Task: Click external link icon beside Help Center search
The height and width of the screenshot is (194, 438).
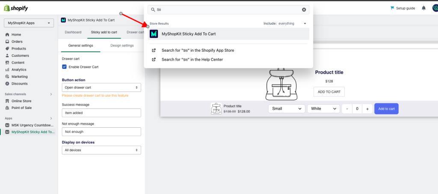Action: [x=154, y=59]
